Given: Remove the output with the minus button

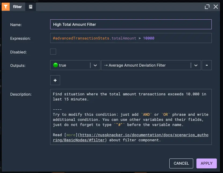Looking at the screenshot, I should (207, 65).
